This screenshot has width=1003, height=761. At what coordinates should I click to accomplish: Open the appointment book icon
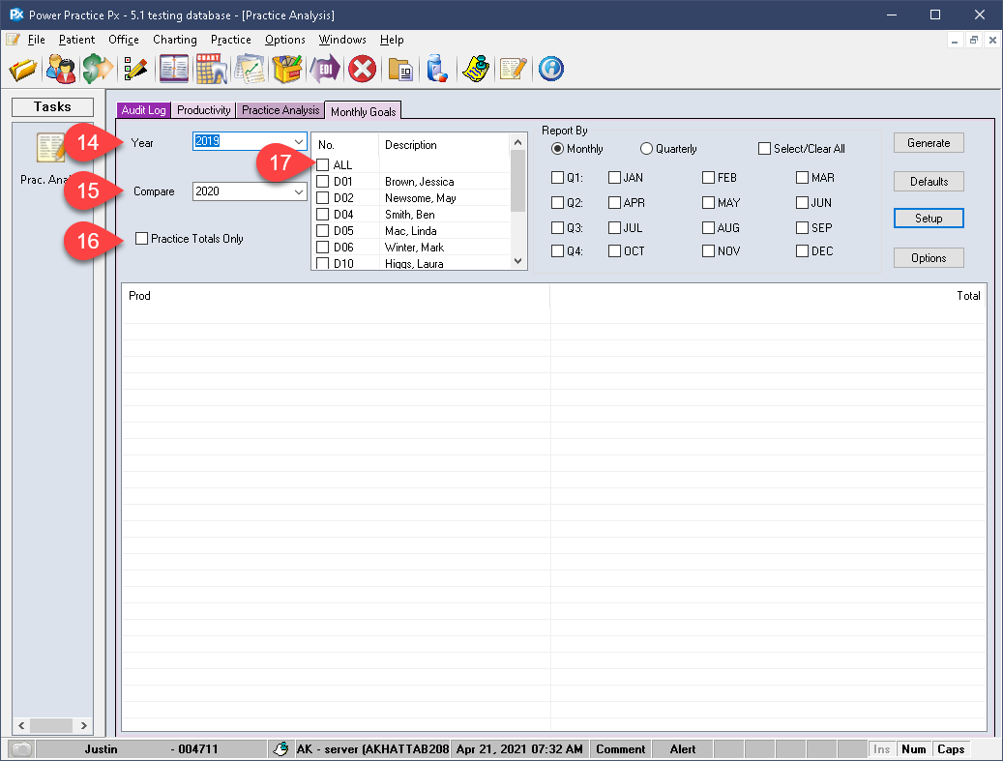tap(174, 69)
